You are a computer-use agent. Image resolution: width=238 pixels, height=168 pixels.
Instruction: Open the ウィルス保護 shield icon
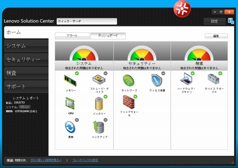point(156,80)
